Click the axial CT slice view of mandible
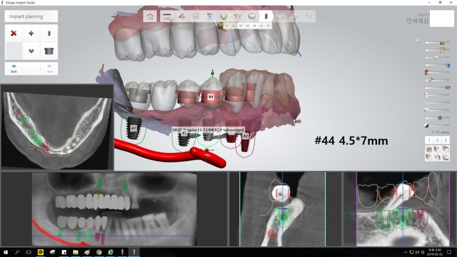The image size is (457, 257). coord(57,126)
